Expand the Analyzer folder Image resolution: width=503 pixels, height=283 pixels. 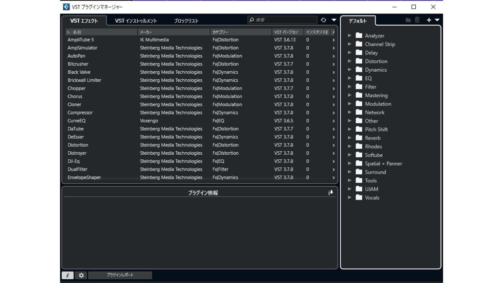click(350, 36)
